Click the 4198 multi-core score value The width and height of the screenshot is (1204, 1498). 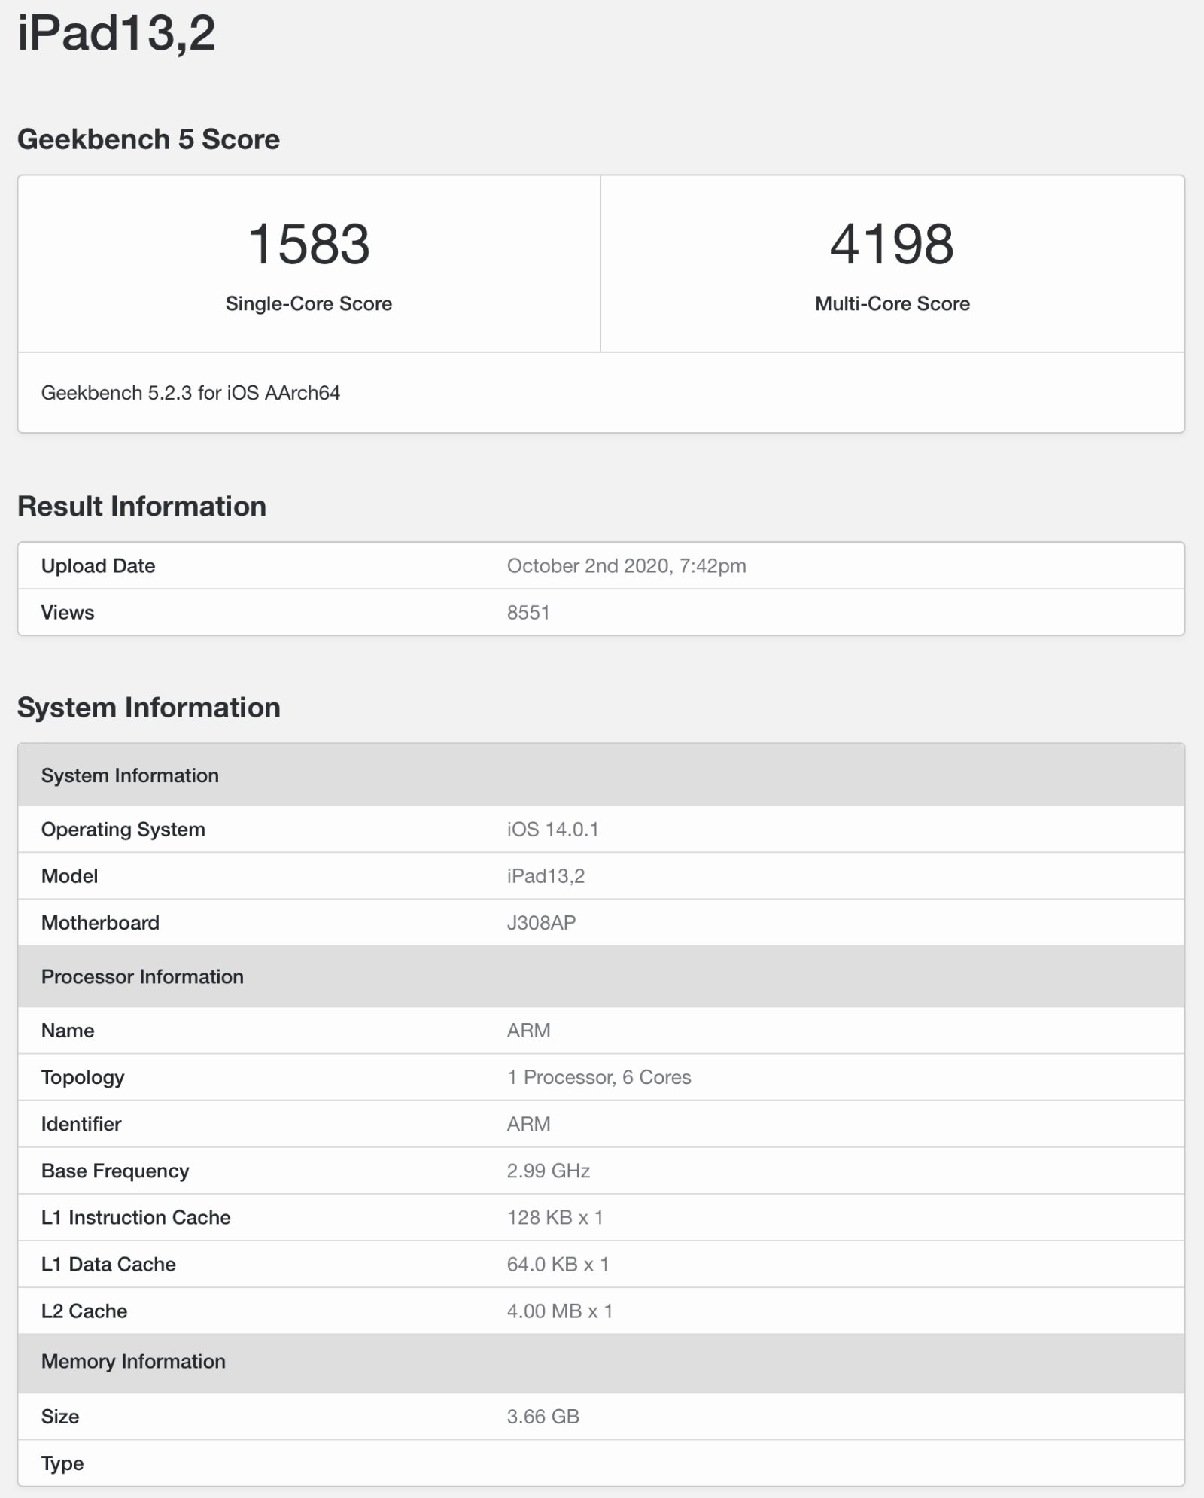coord(892,245)
